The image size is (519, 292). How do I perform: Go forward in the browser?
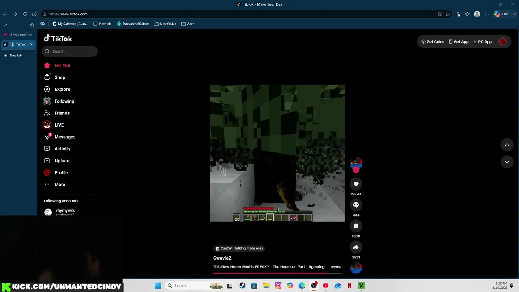[15, 14]
